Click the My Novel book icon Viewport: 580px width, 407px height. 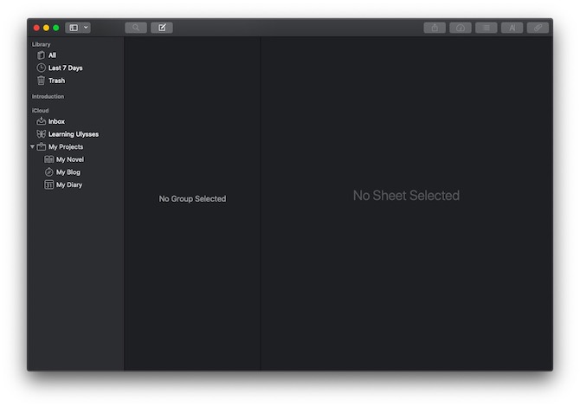point(48,159)
